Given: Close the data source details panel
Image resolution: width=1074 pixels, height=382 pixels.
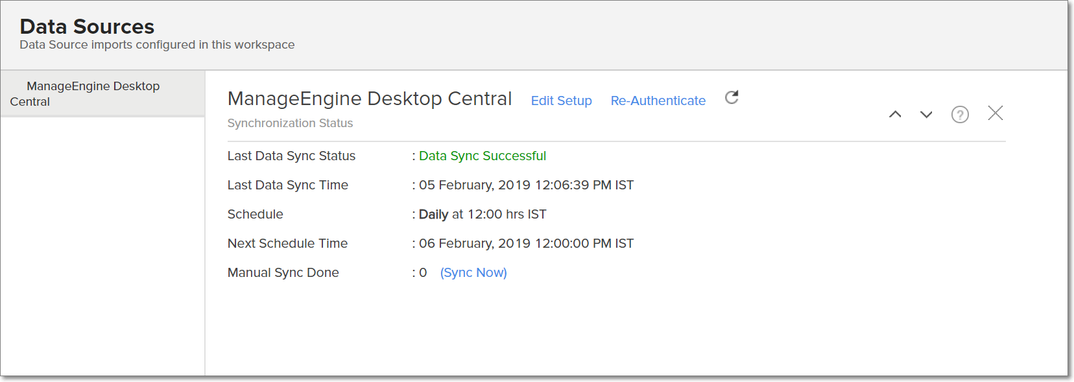Looking at the screenshot, I should [996, 113].
